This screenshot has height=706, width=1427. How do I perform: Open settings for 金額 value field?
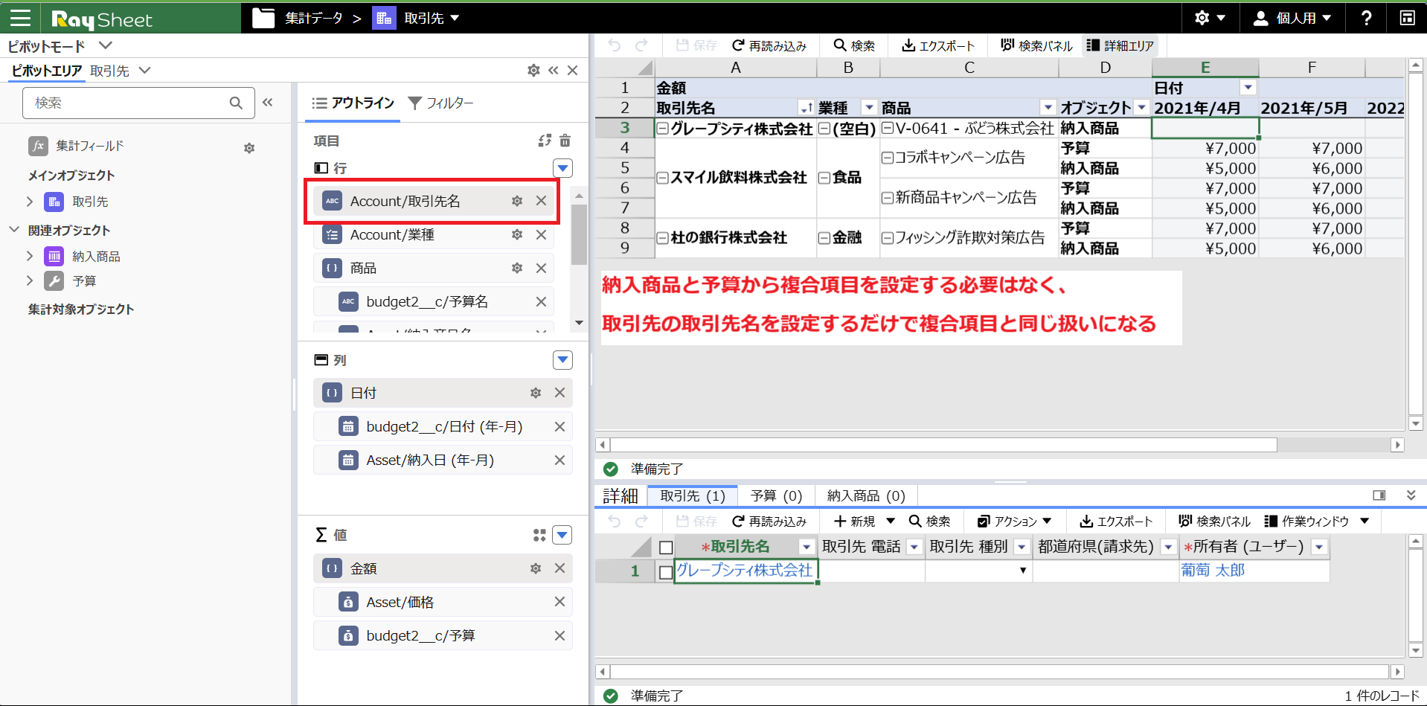tap(536, 568)
